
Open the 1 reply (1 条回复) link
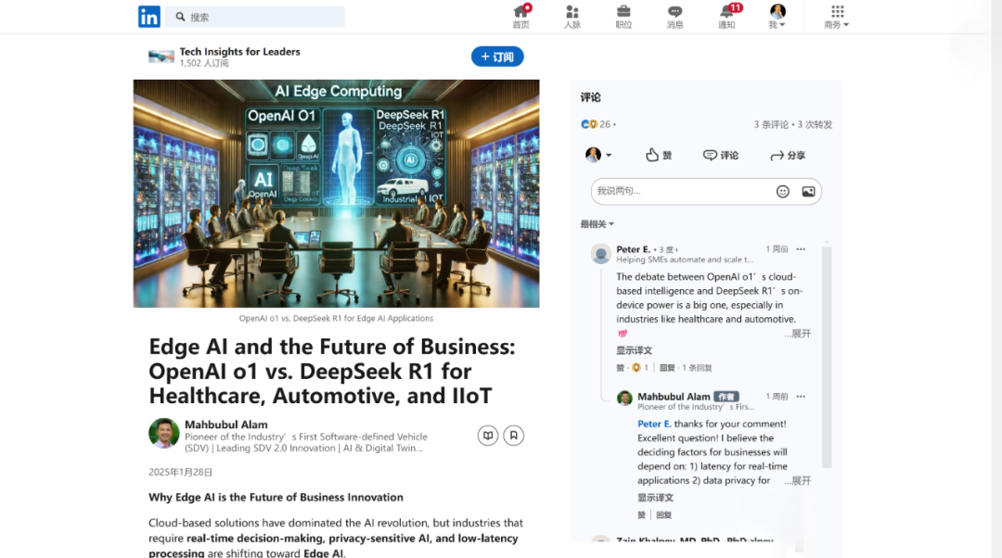(x=697, y=368)
